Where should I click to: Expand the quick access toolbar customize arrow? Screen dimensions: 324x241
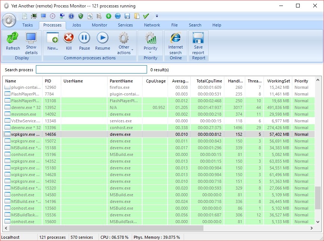point(157,16)
